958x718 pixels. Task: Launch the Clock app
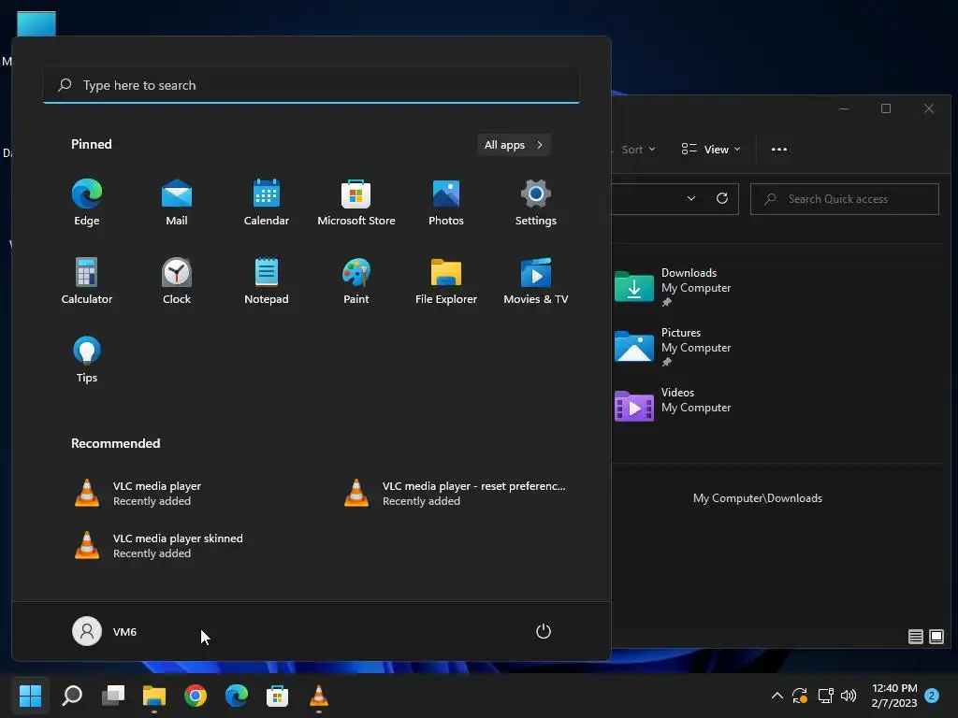click(x=177, y=281)
